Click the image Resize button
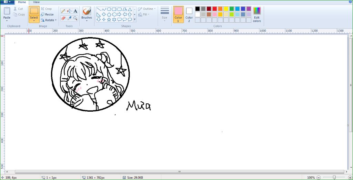This screenshot has width=353, height=180. point(47,14)
